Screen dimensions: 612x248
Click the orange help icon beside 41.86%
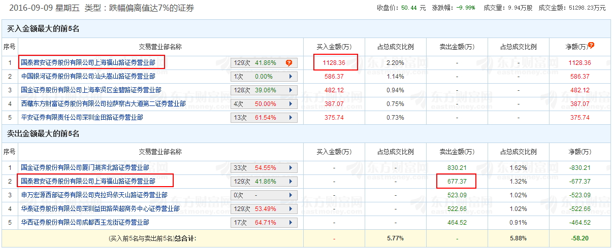289,63
